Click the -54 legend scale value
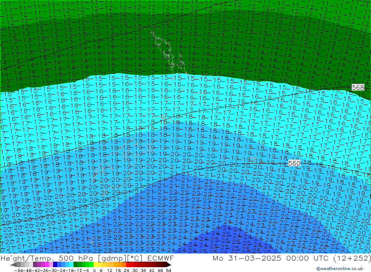Image resolution: width=371 pixels, height=272 pixels. point(18,270)
